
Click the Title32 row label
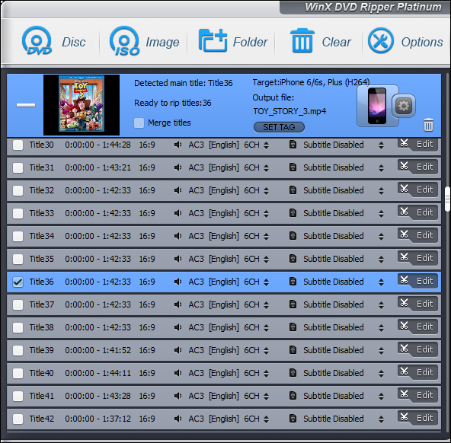pyautogui.click(x=41, y=190)
